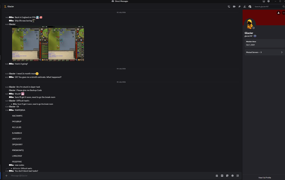Image resolution: width=285 pixels, height=180 pixels.
Task: Click Glacier's 'Difficult task's' message
Action: pos(23,101)
